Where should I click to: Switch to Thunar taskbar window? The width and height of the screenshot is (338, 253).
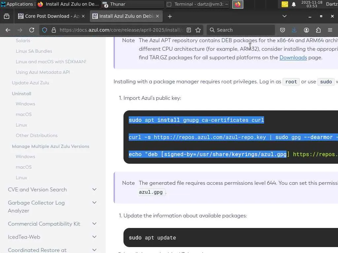coord(133,4)
